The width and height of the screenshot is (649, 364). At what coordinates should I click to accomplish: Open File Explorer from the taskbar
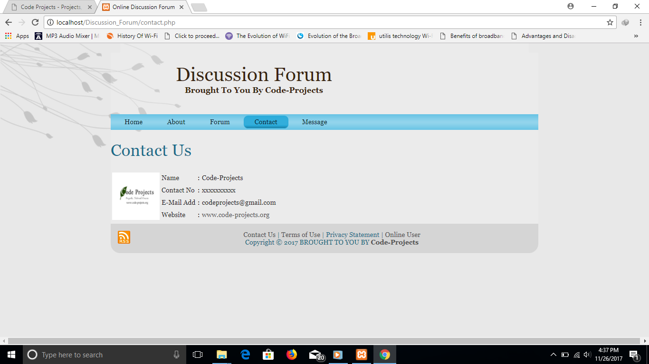tap(221, 354)
